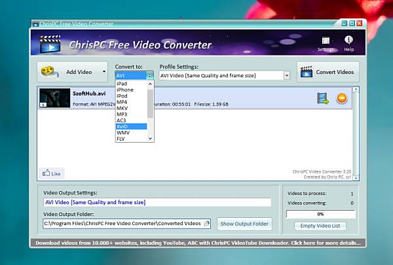The height and width of the screenshot is (265, 393).
Task: Click Show Output Folder button
Action: coord(244,224)
